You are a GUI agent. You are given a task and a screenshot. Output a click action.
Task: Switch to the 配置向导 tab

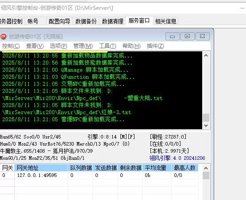(x=59, y=21)
